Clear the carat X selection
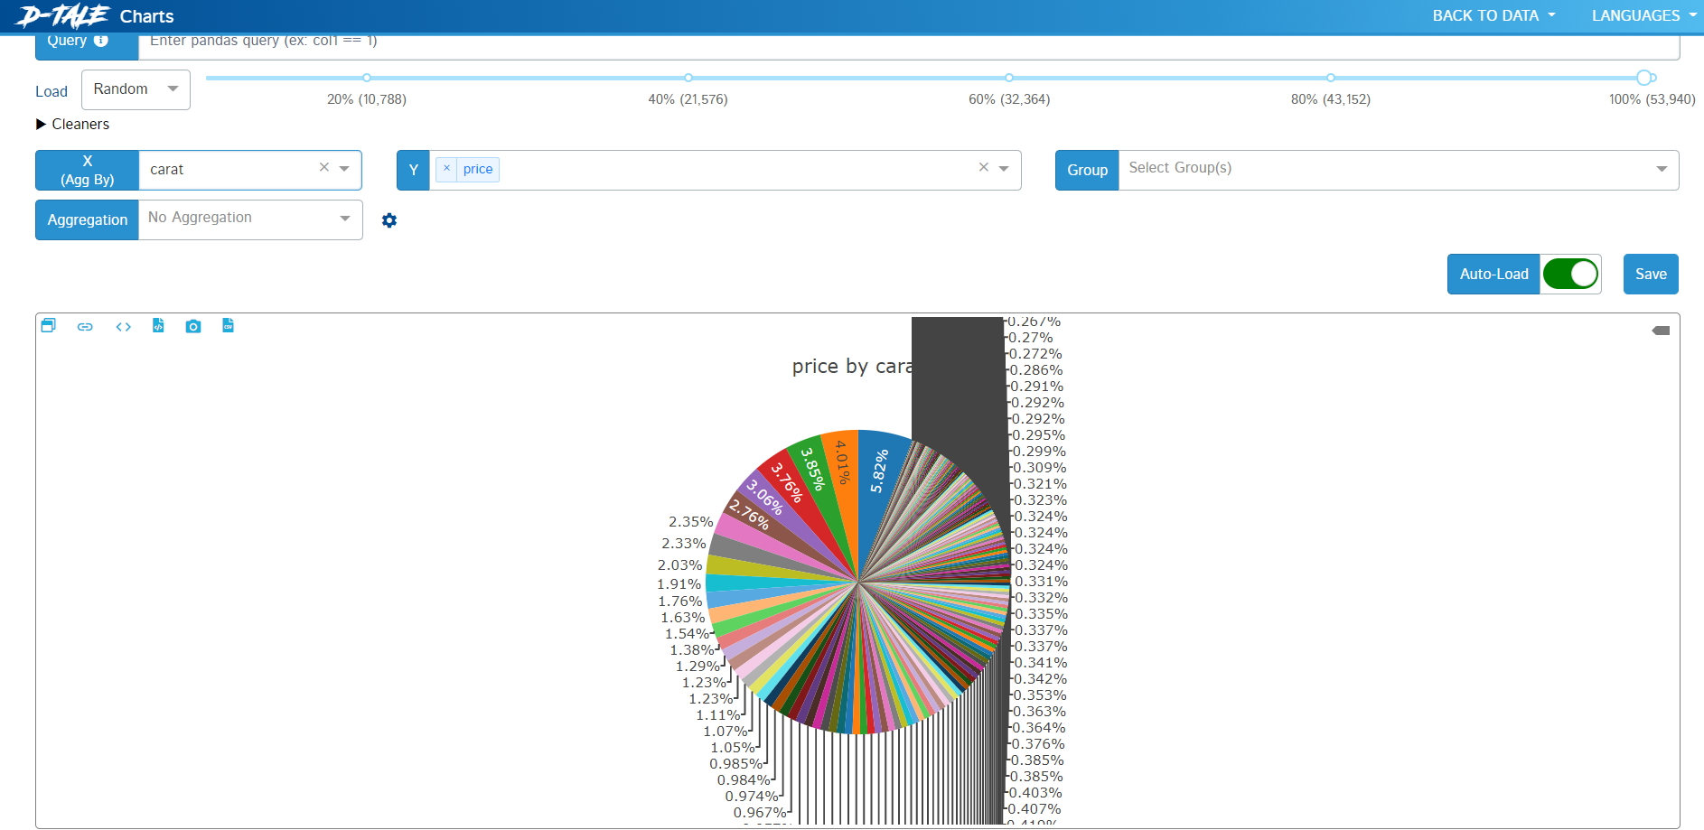 tap(324, 168)
